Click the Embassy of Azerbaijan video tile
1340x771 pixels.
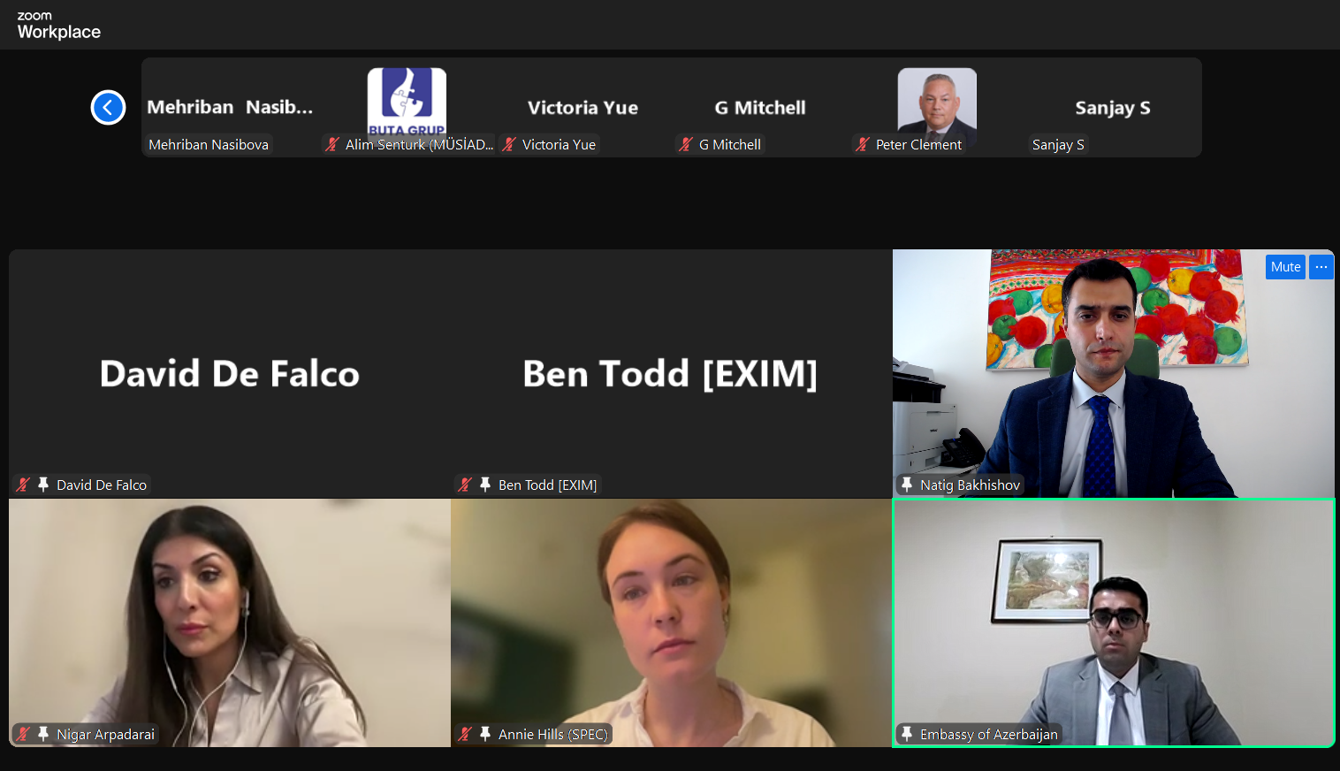tap(1114, 623)
